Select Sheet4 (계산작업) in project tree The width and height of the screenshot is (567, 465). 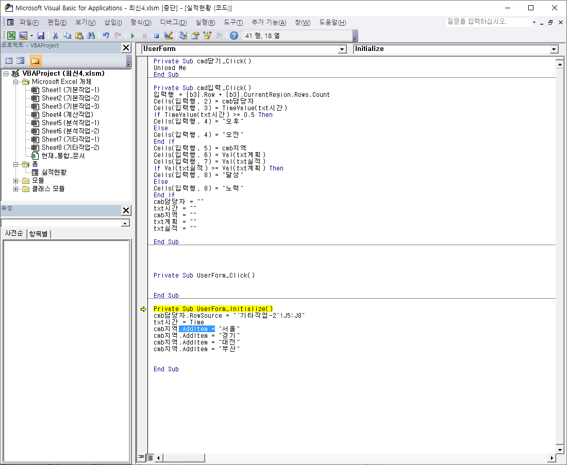[x=67, y=114]
